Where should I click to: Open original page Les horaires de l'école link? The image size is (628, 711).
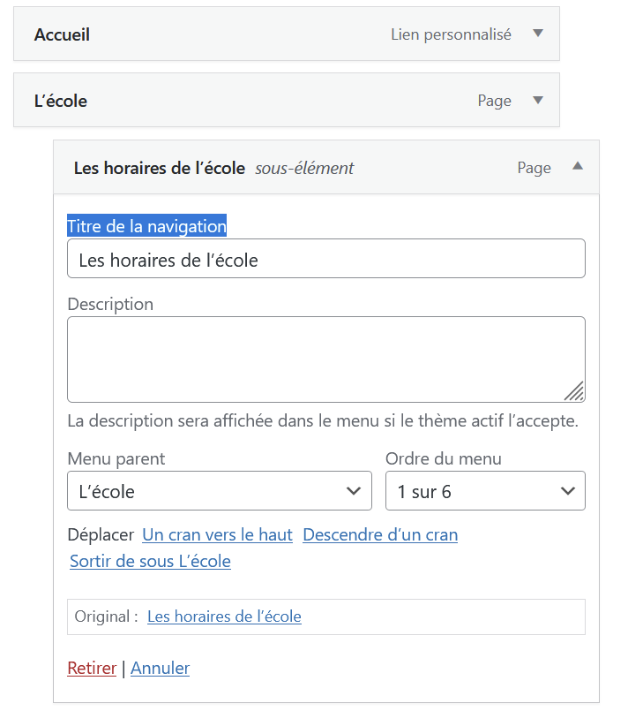224,616
